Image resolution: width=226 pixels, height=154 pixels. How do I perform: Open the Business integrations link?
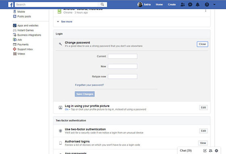[29, 35]
